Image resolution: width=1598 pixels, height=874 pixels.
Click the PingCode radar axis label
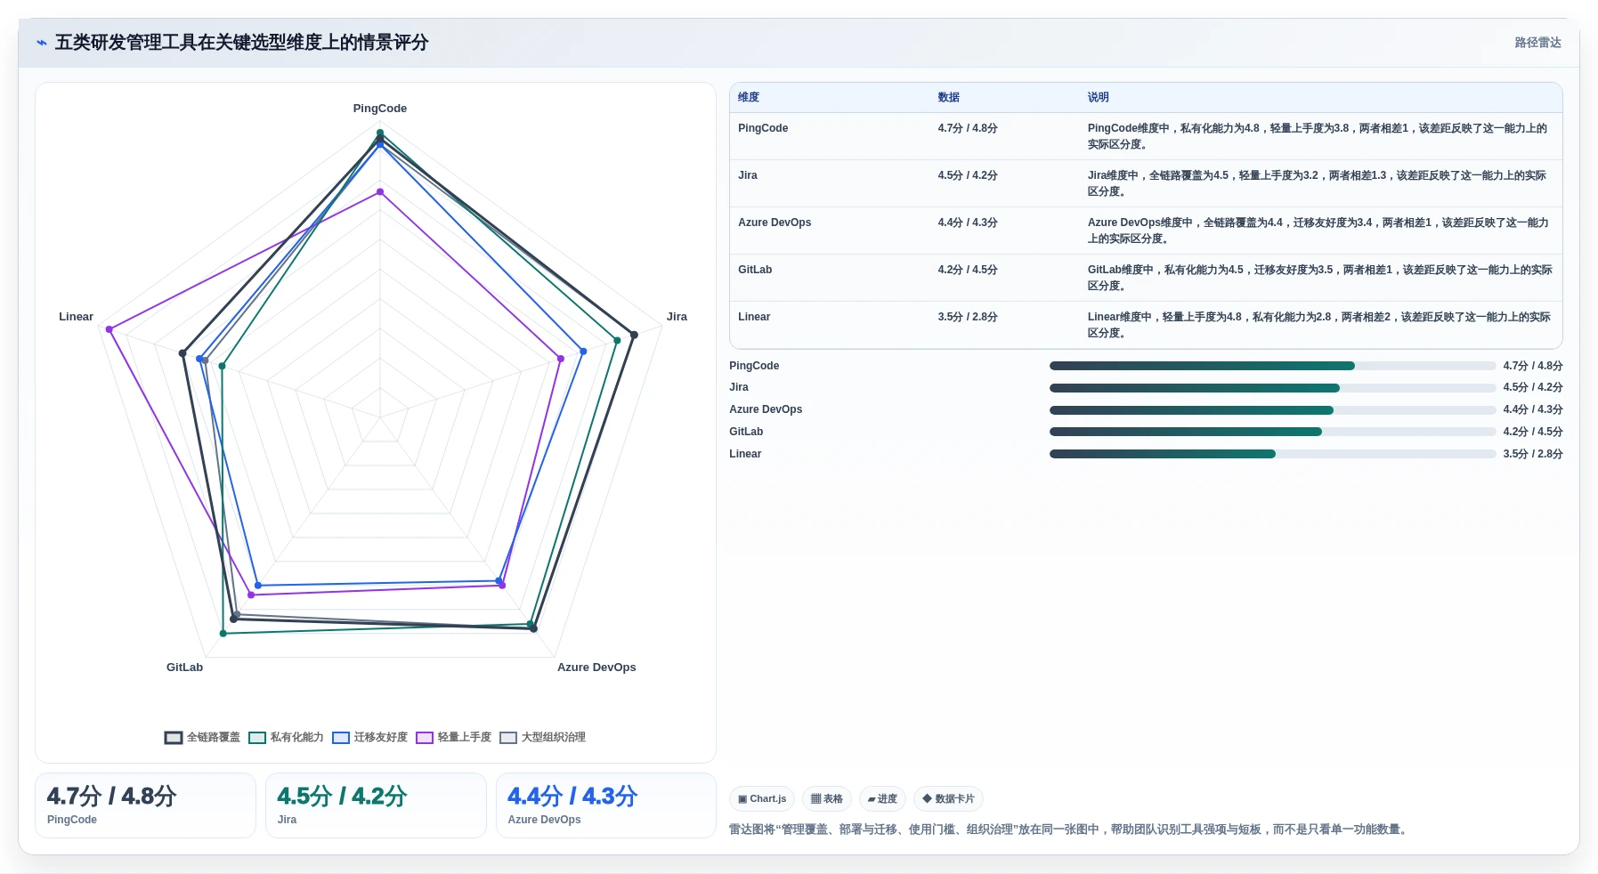[x=380, y=109]
